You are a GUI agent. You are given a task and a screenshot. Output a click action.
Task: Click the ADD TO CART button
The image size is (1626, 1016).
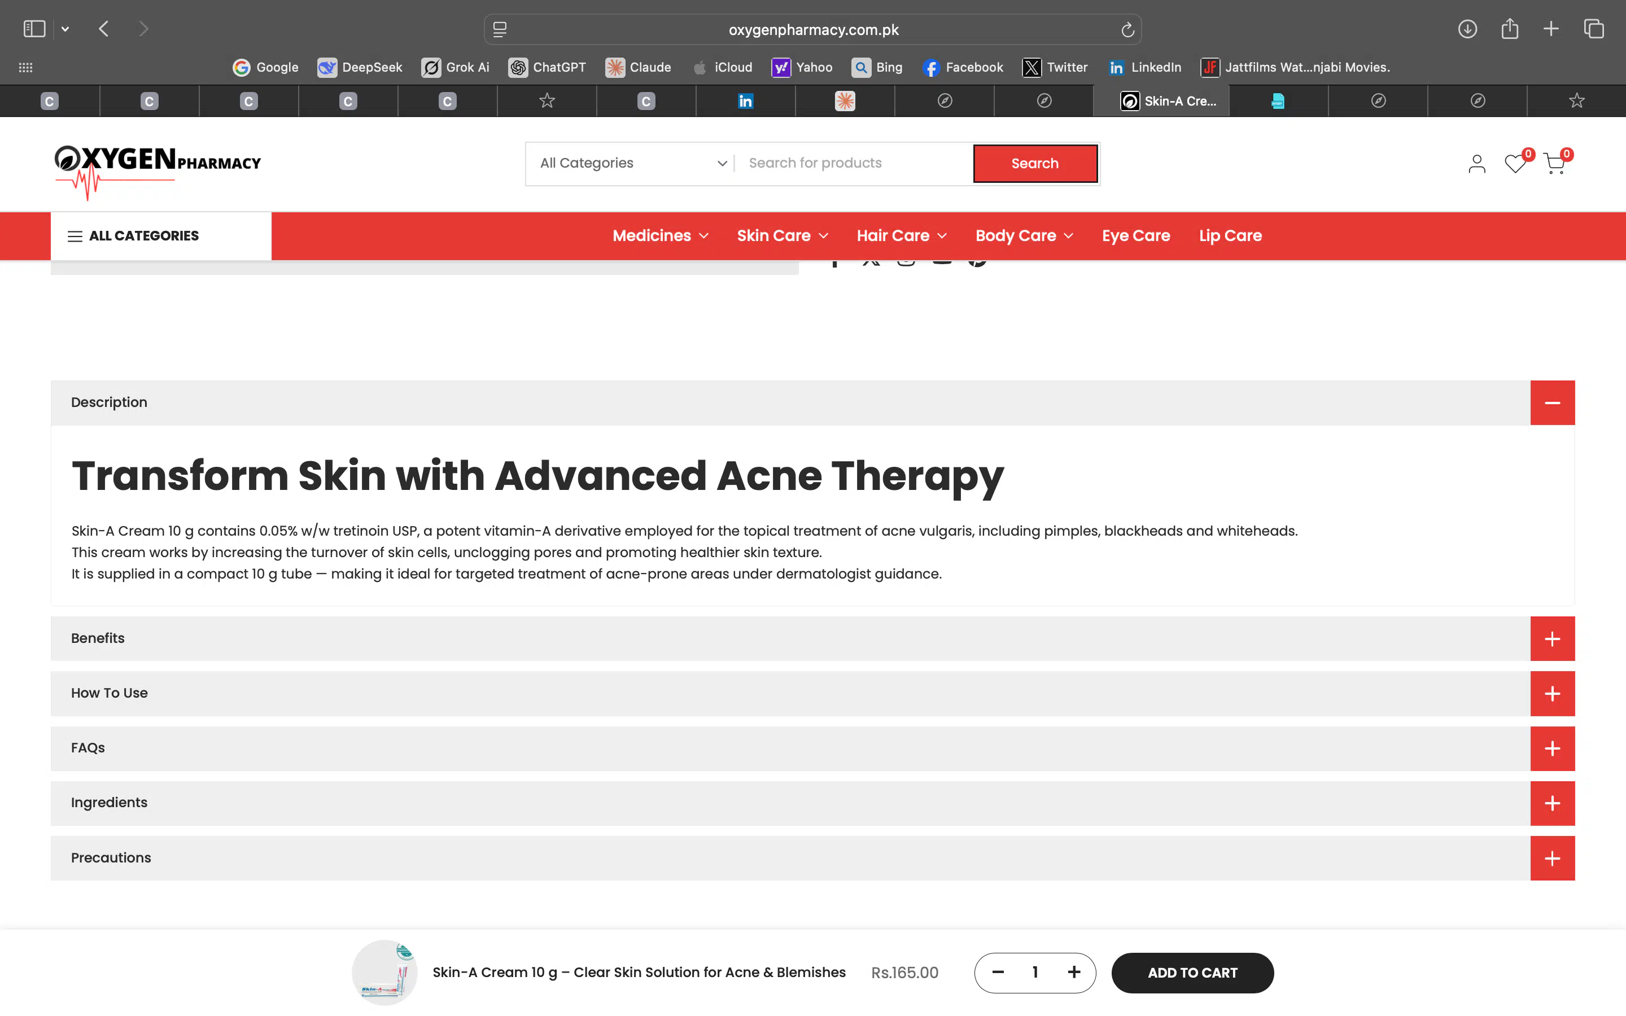[x=1192, y=973]
